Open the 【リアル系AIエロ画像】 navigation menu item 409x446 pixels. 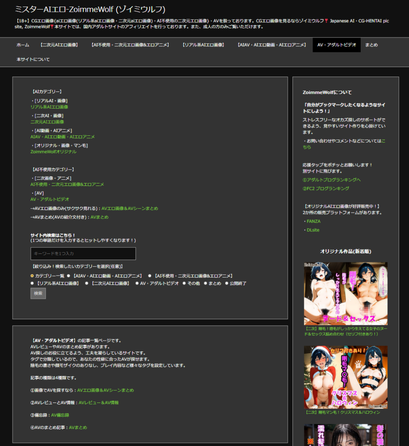pos(203,44)
